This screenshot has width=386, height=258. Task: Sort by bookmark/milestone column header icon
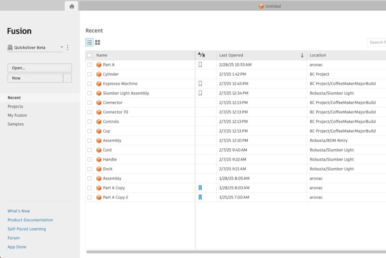pos(201,55)
